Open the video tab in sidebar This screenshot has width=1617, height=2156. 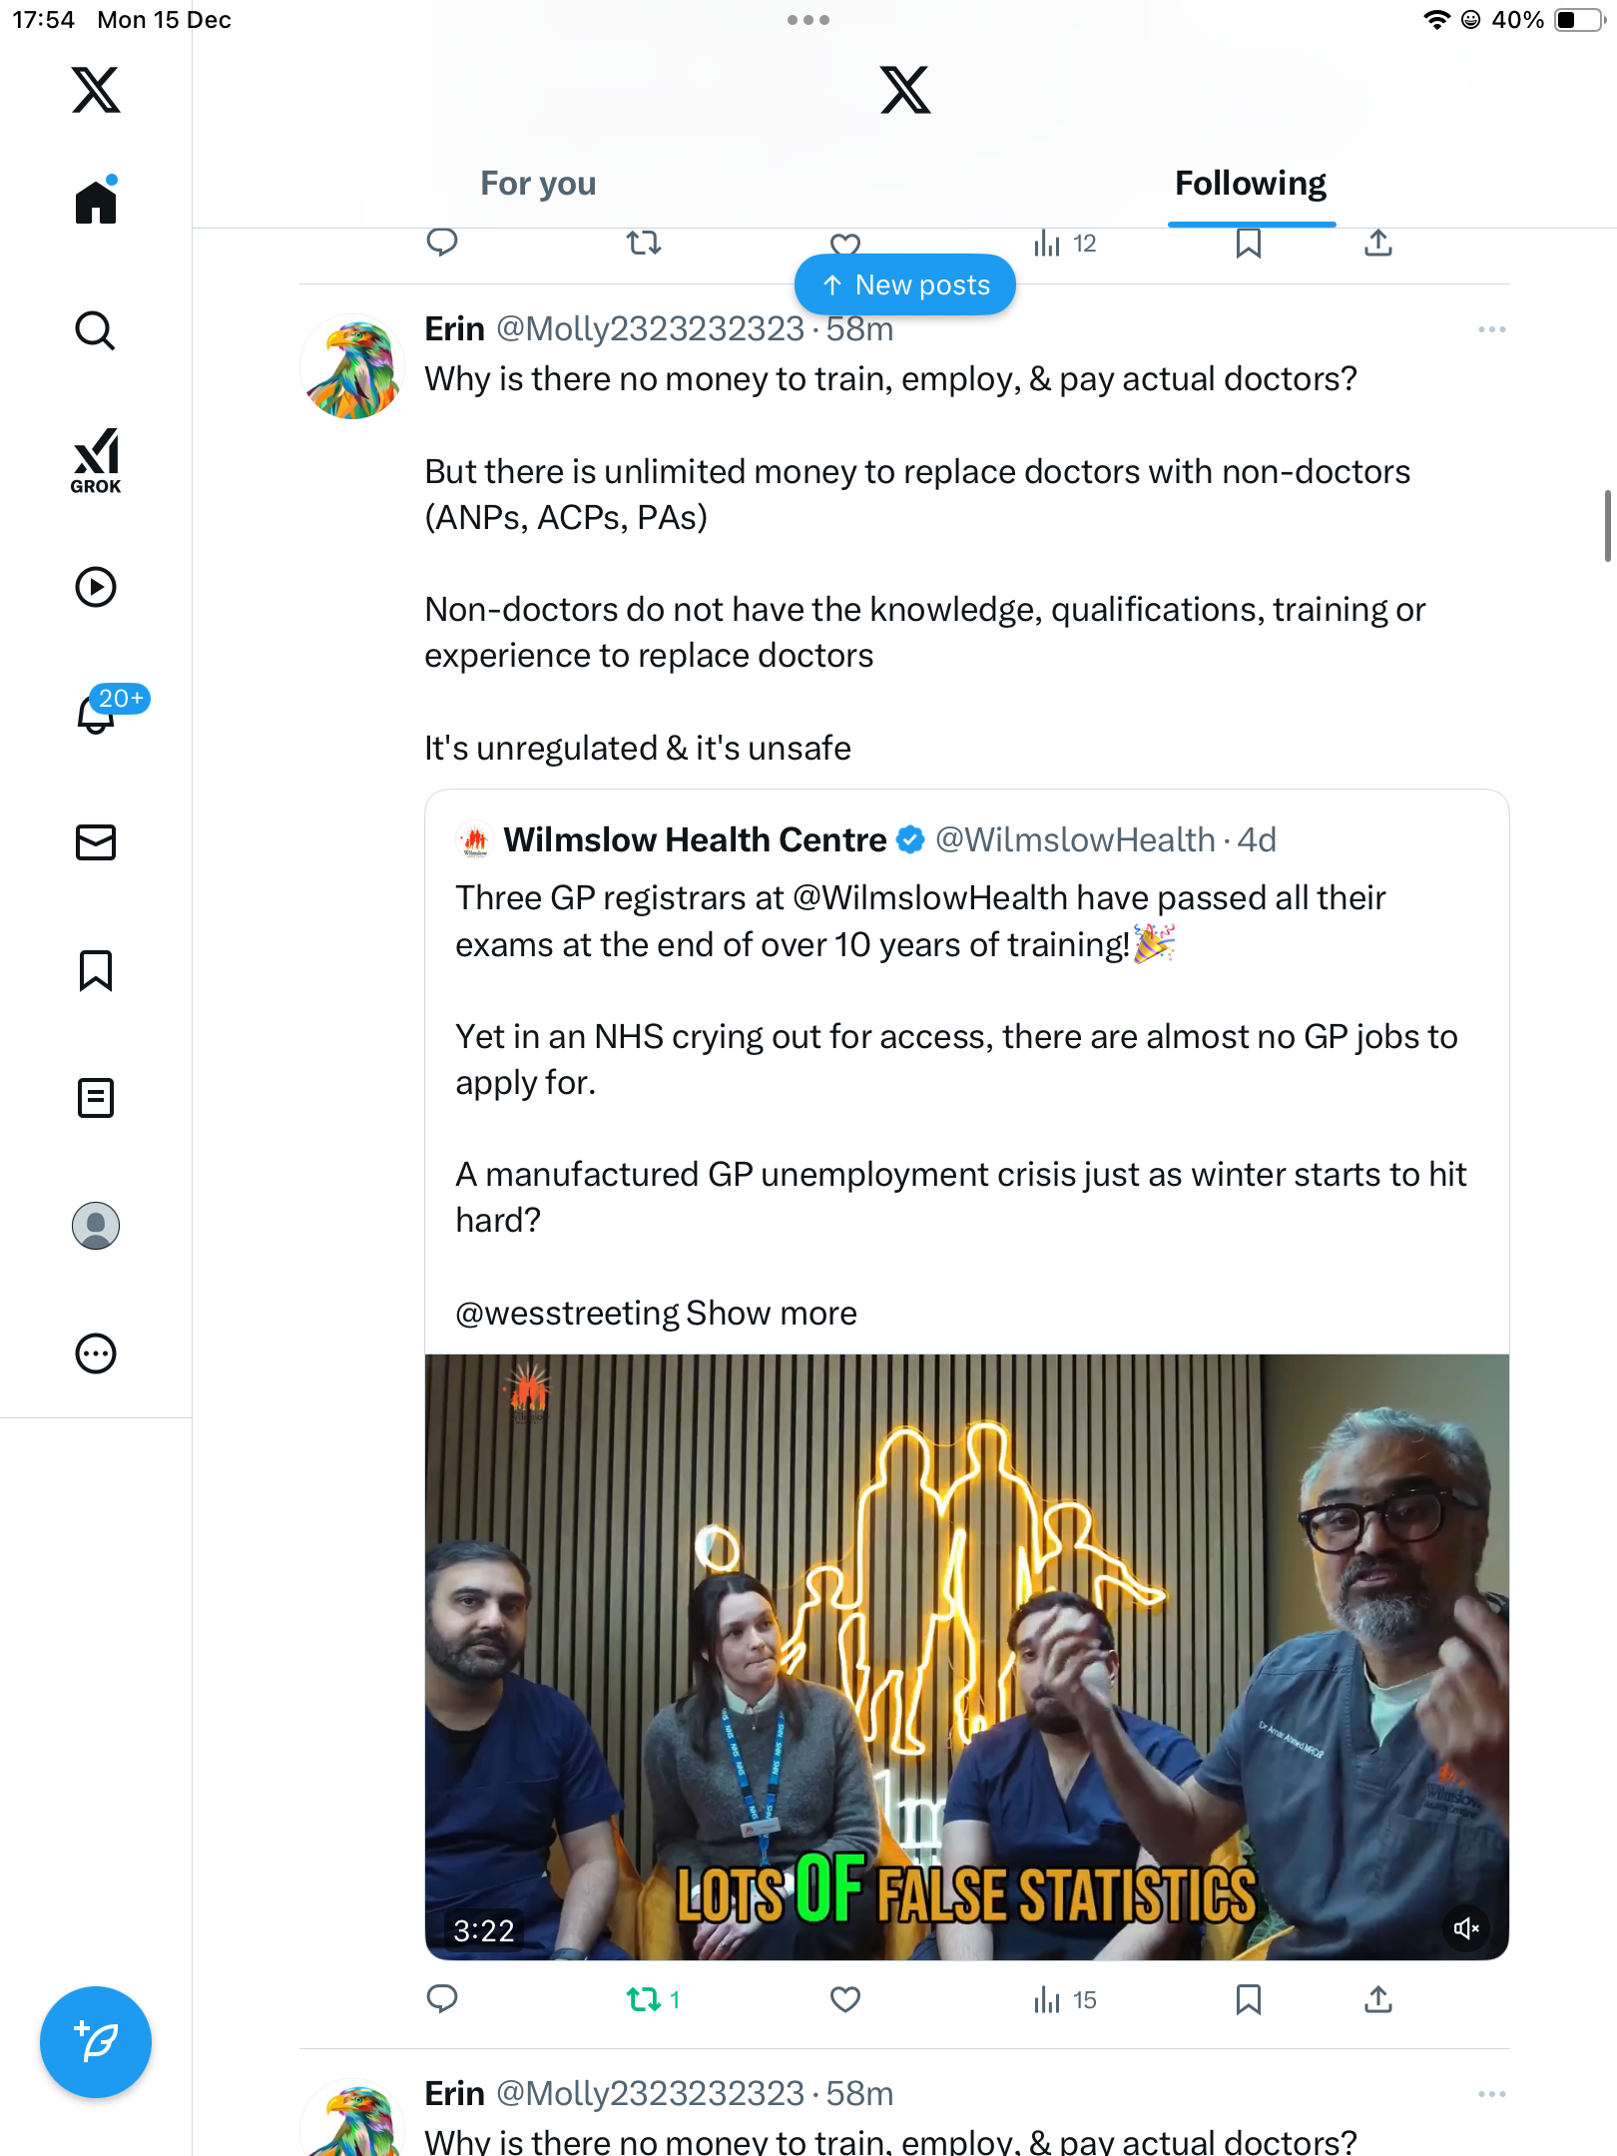coord(96,587)
